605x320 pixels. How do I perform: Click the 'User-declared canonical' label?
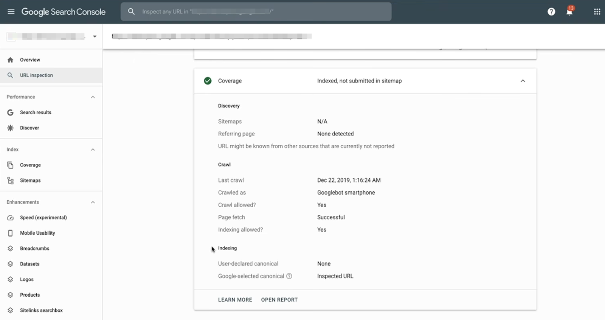[248, 264]
